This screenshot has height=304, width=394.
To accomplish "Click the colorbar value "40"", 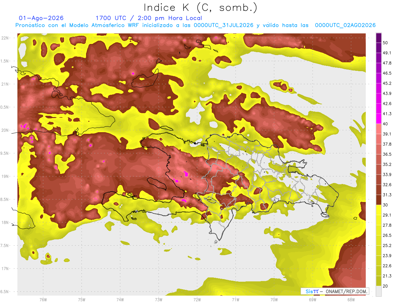I will (x=385, y=124).
